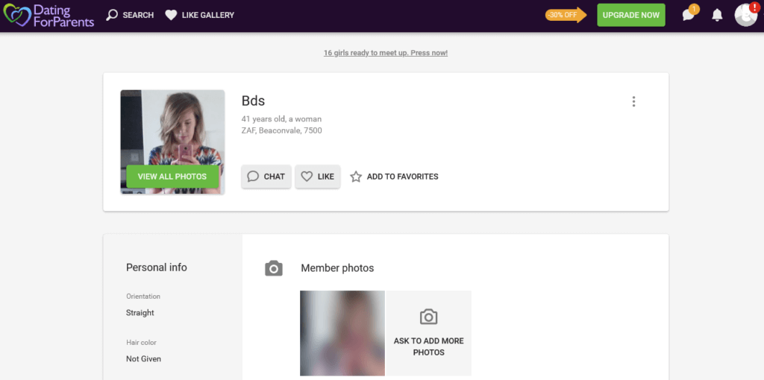764x380 pixels.
Task: Select ADD TO FAVORITES text
Action: coord(402,177)
